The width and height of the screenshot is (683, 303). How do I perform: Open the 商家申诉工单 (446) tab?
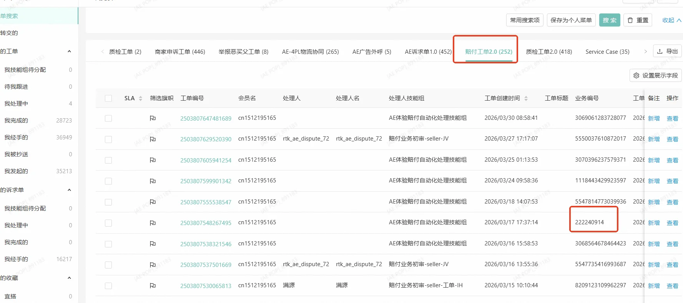(180, 51)
